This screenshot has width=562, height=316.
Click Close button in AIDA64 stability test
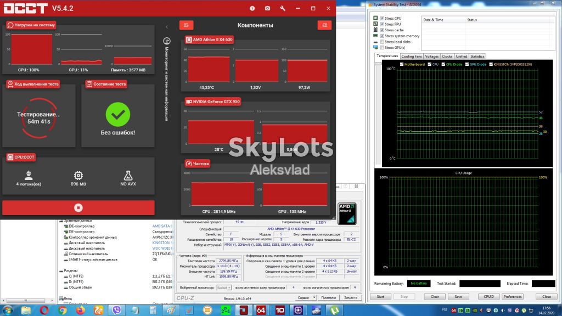547,297
